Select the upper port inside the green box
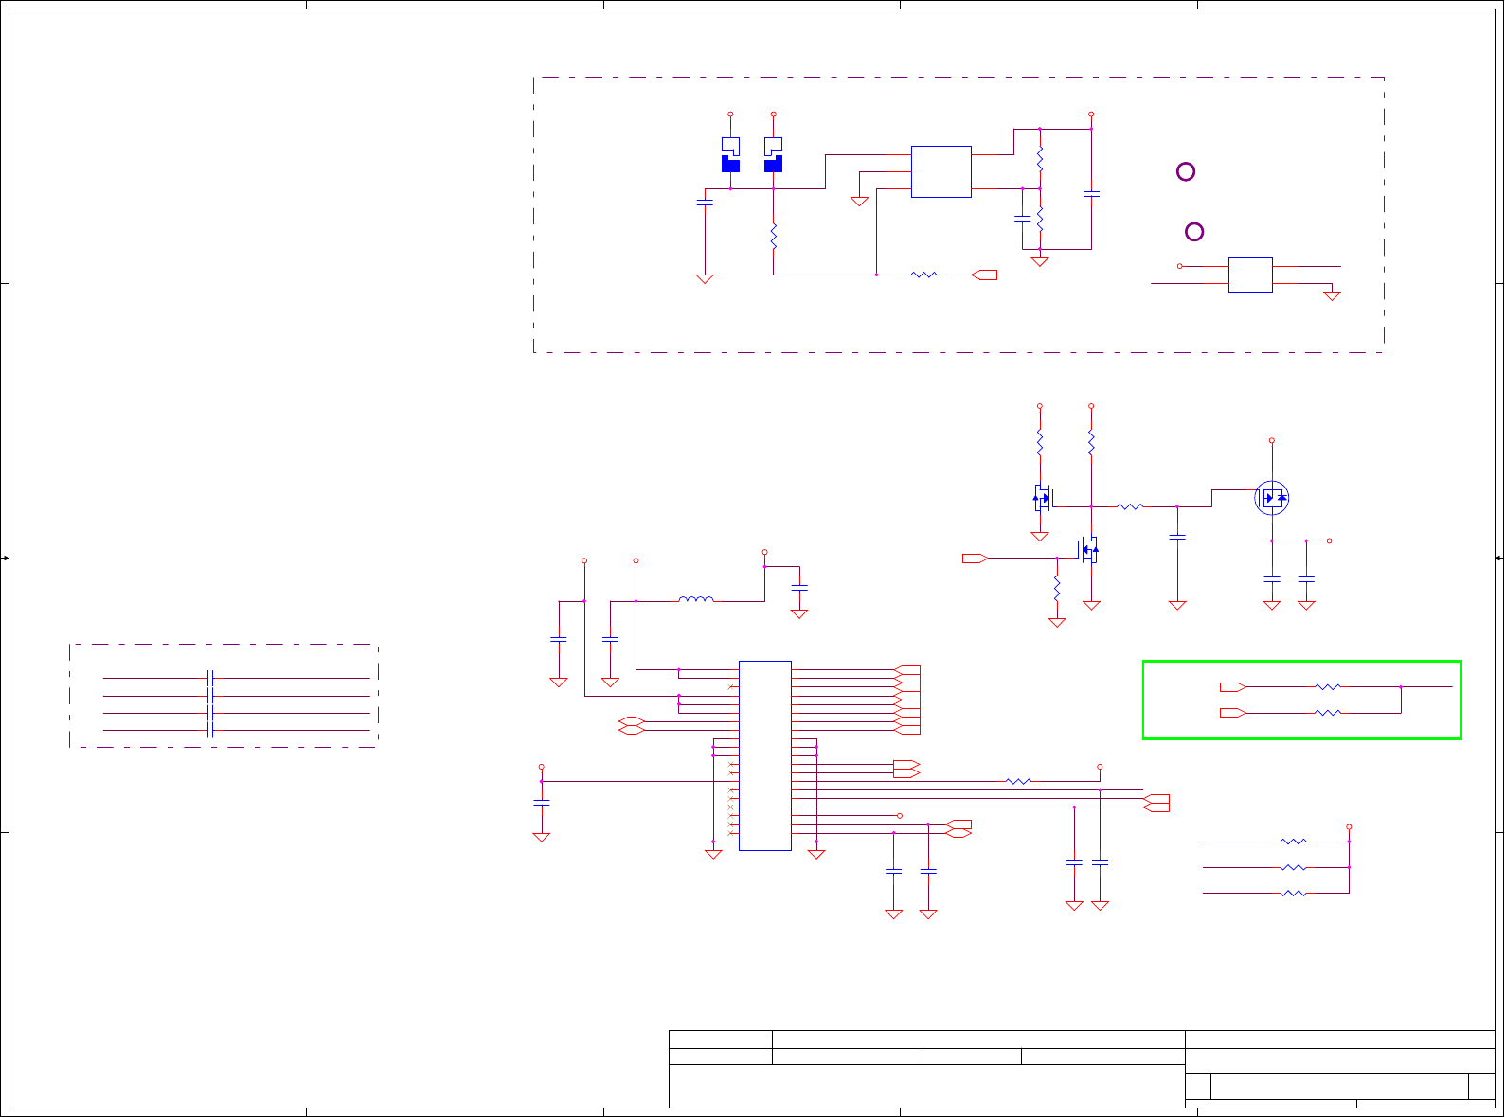Screen dimensions: 1505x1117 [x=1233, y=686]
